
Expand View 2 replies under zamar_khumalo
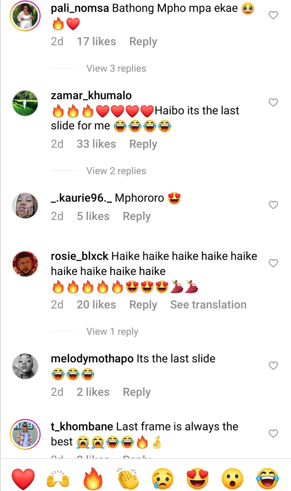pos(116,171)
